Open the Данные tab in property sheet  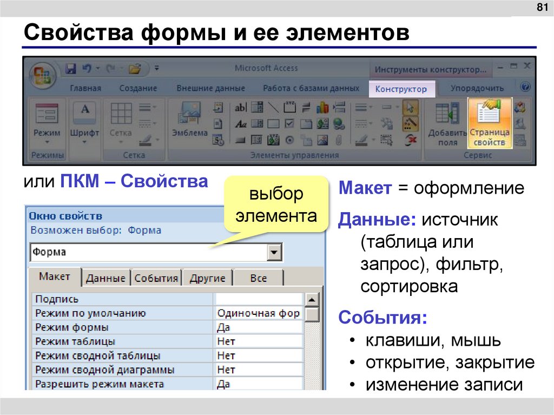click(x=106, y=277)
